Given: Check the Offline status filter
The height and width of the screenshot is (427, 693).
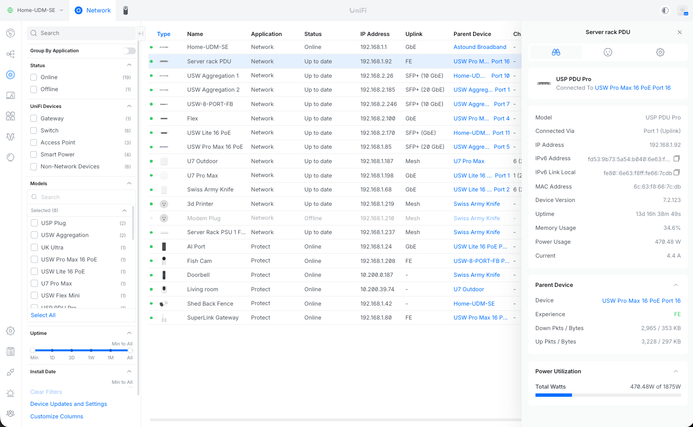Looking at the screenshot, I should [x=34, y=89].
